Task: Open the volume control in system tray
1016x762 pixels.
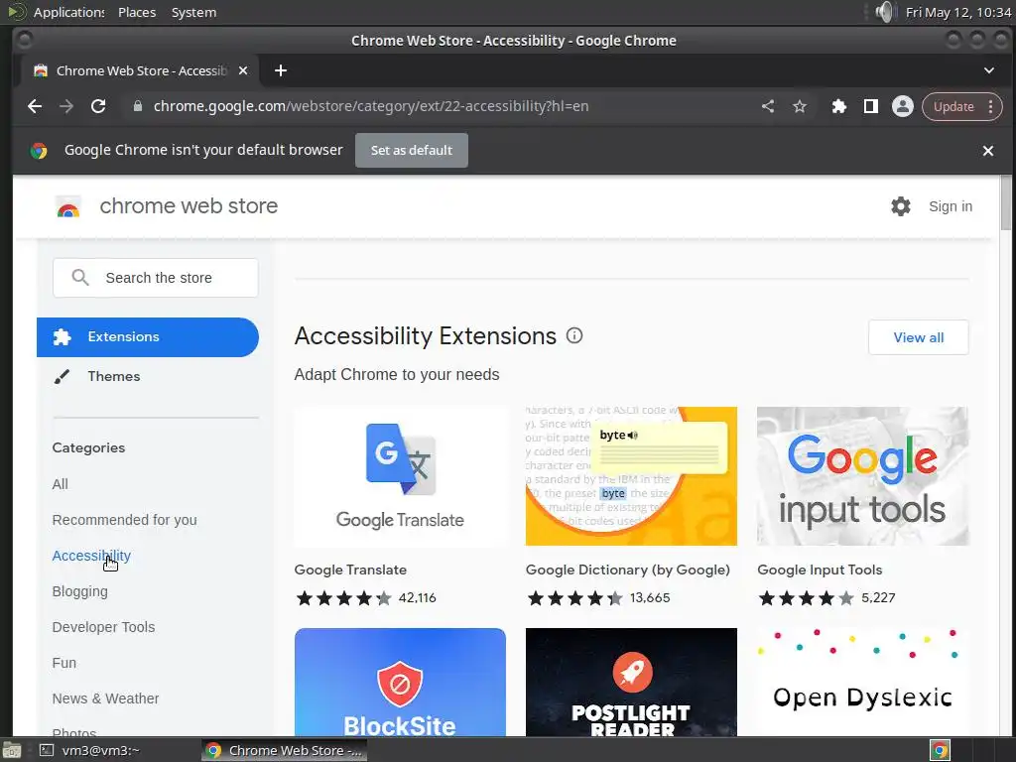Action: pyautogui.click(x=884, y=12)
